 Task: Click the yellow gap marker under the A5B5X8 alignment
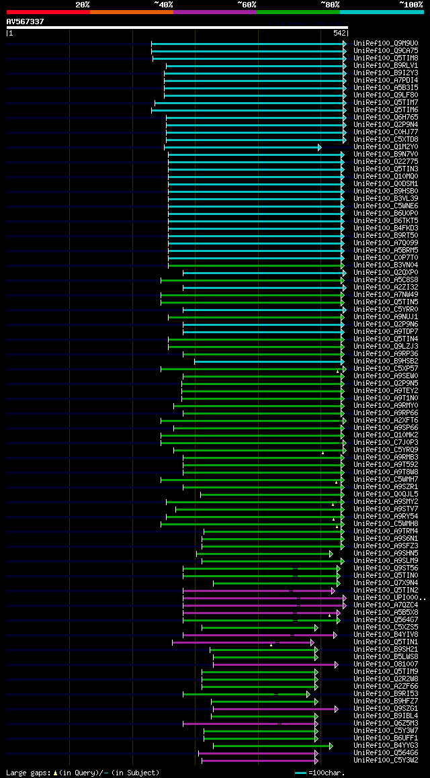click(x=329, y=616)
